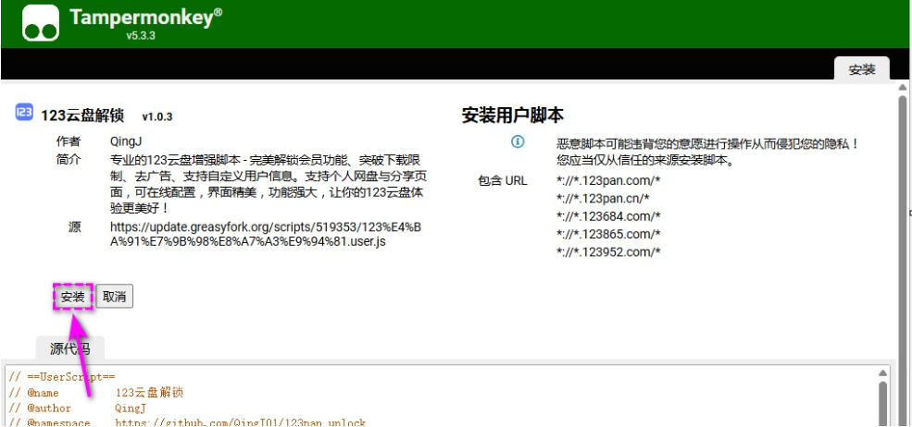
Task: Click the author name QingJ in details
Action: 126,141
